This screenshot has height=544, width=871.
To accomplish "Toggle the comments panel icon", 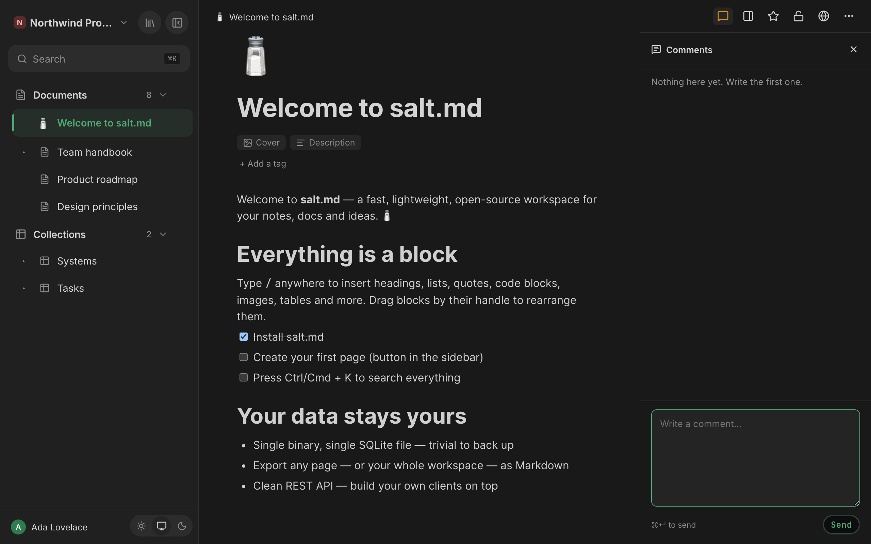I will click(x=723, y=16).
